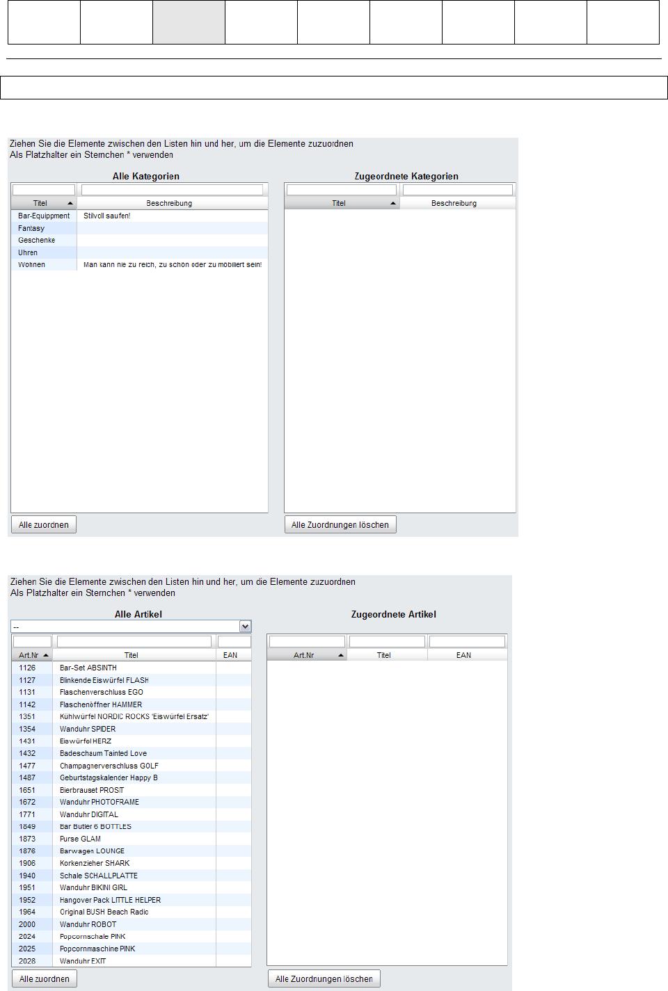This screenshot has height=991, width=668.
Task: Select article 'Bierbrauset PROSIT'
Action: point(132,790)
